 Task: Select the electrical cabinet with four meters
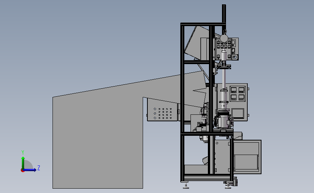pyautogui.click(x=232, y=102)
